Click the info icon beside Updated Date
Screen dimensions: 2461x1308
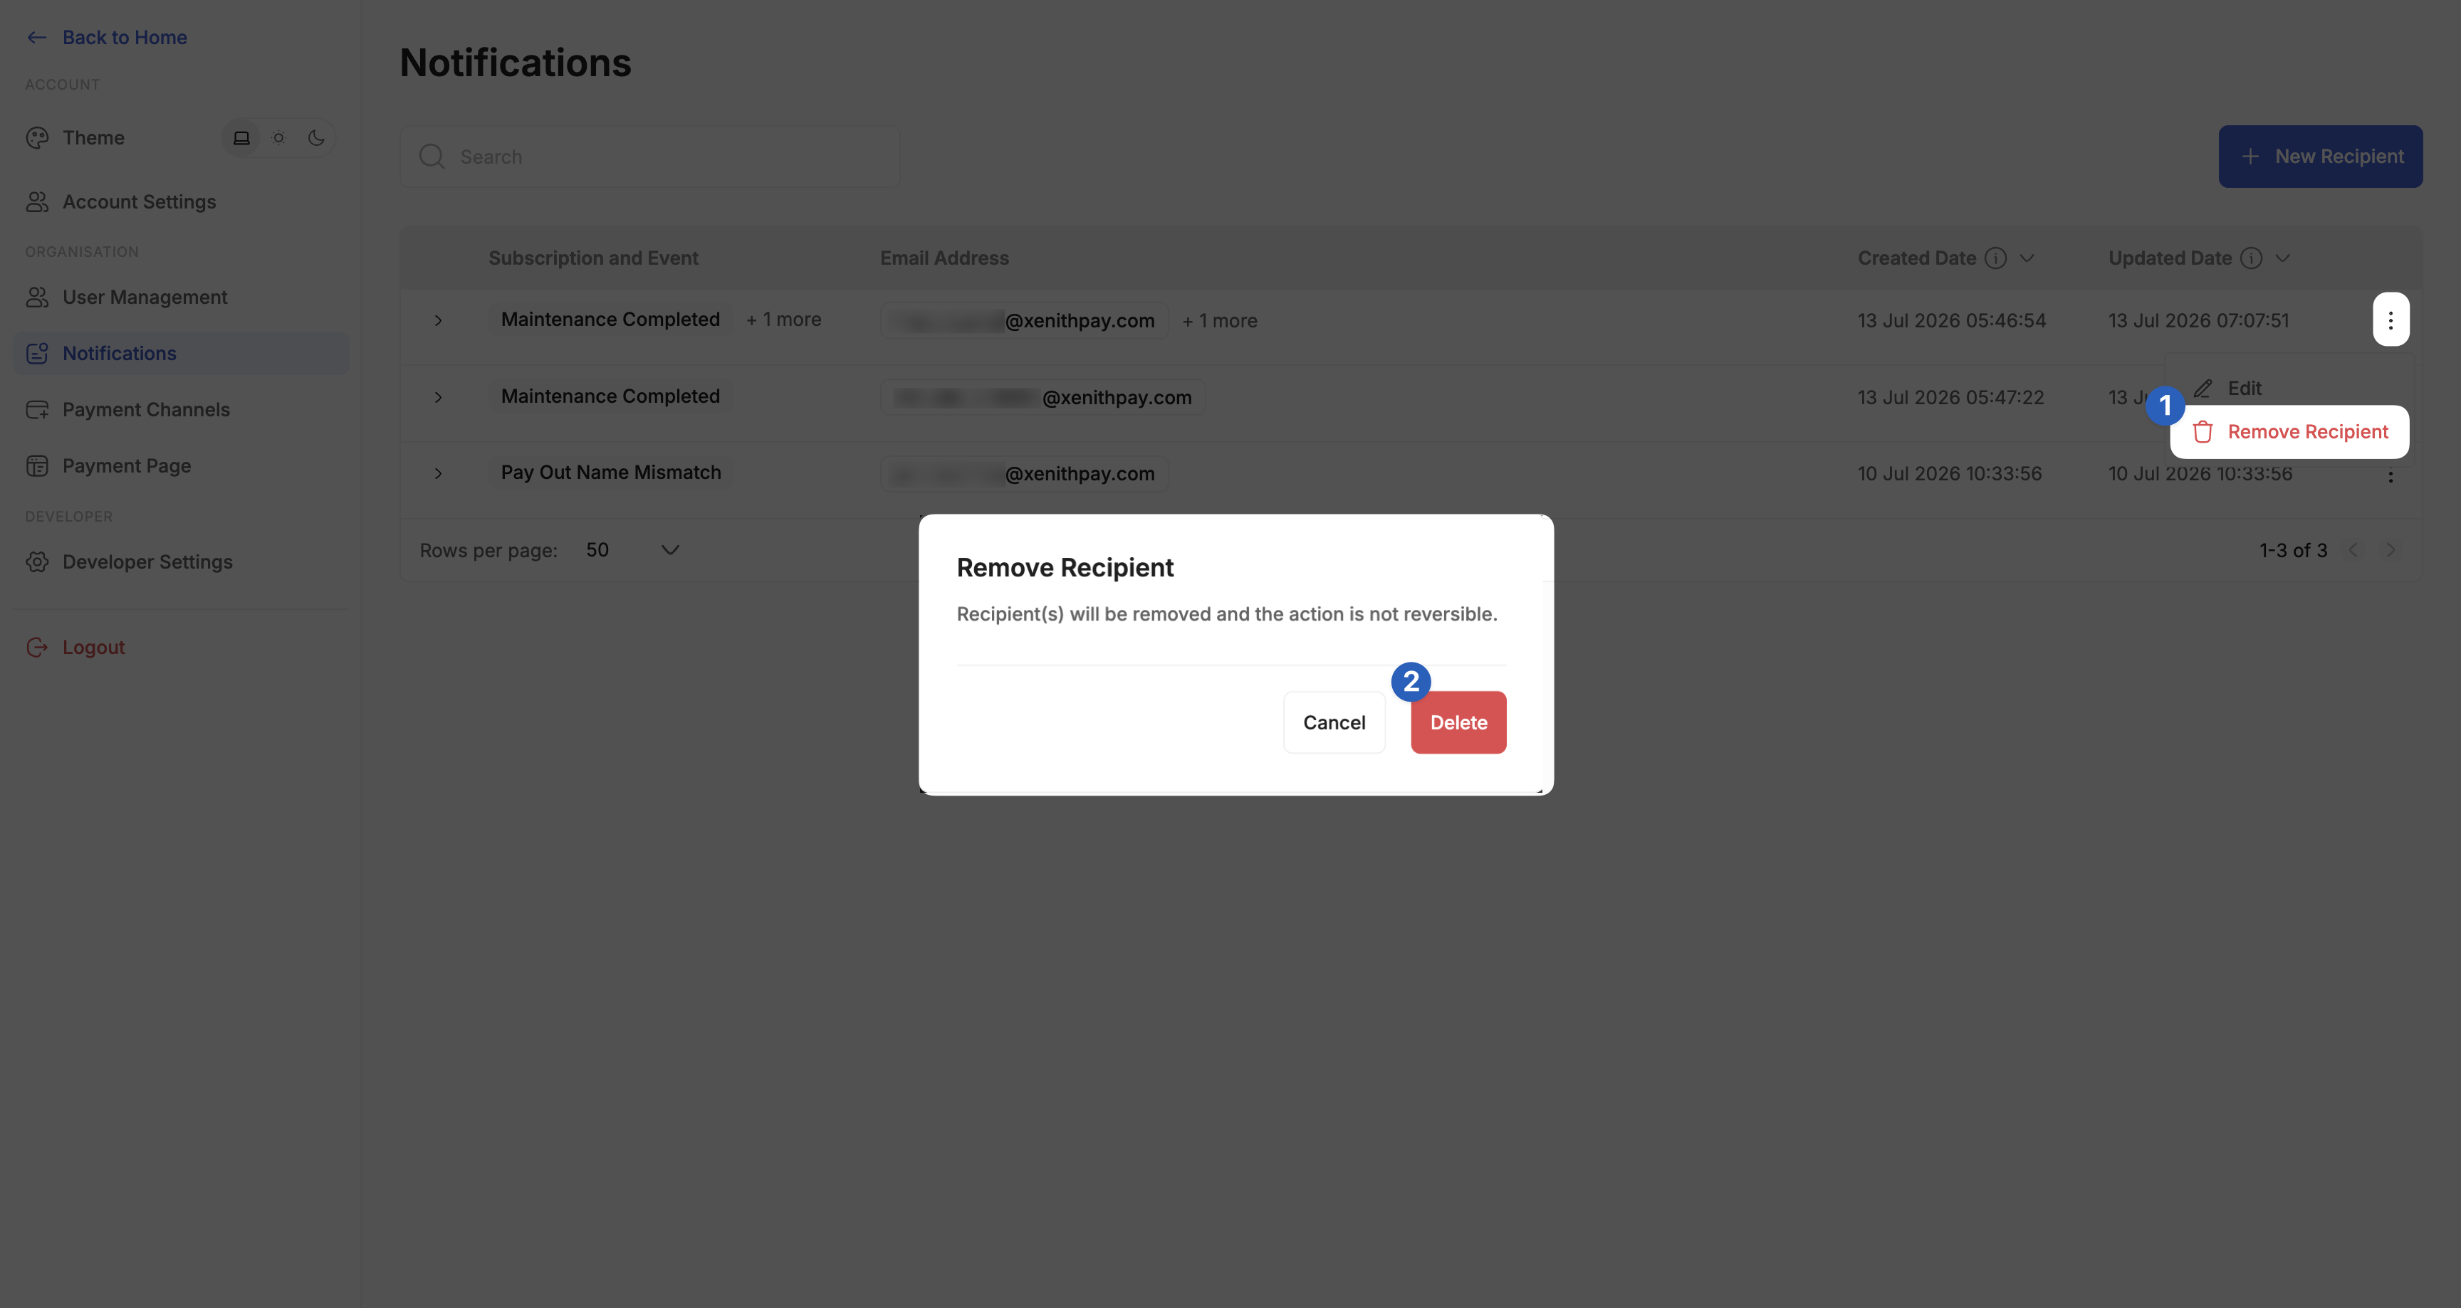coord(2251,258)
